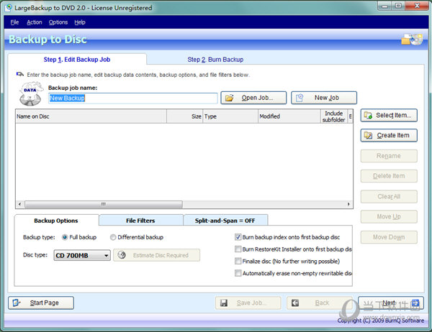This screenshot has height=332, width=432.
Task: Click the Next button
Action: 391,303
